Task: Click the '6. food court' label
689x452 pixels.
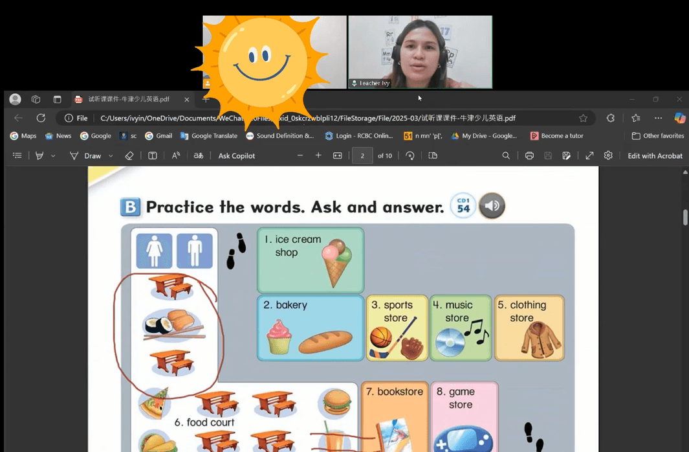Action: click(204, 423)
